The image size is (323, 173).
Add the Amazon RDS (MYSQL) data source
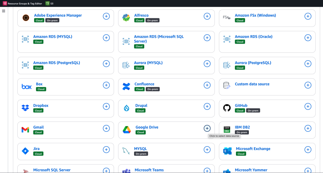(x=106, y=38)
